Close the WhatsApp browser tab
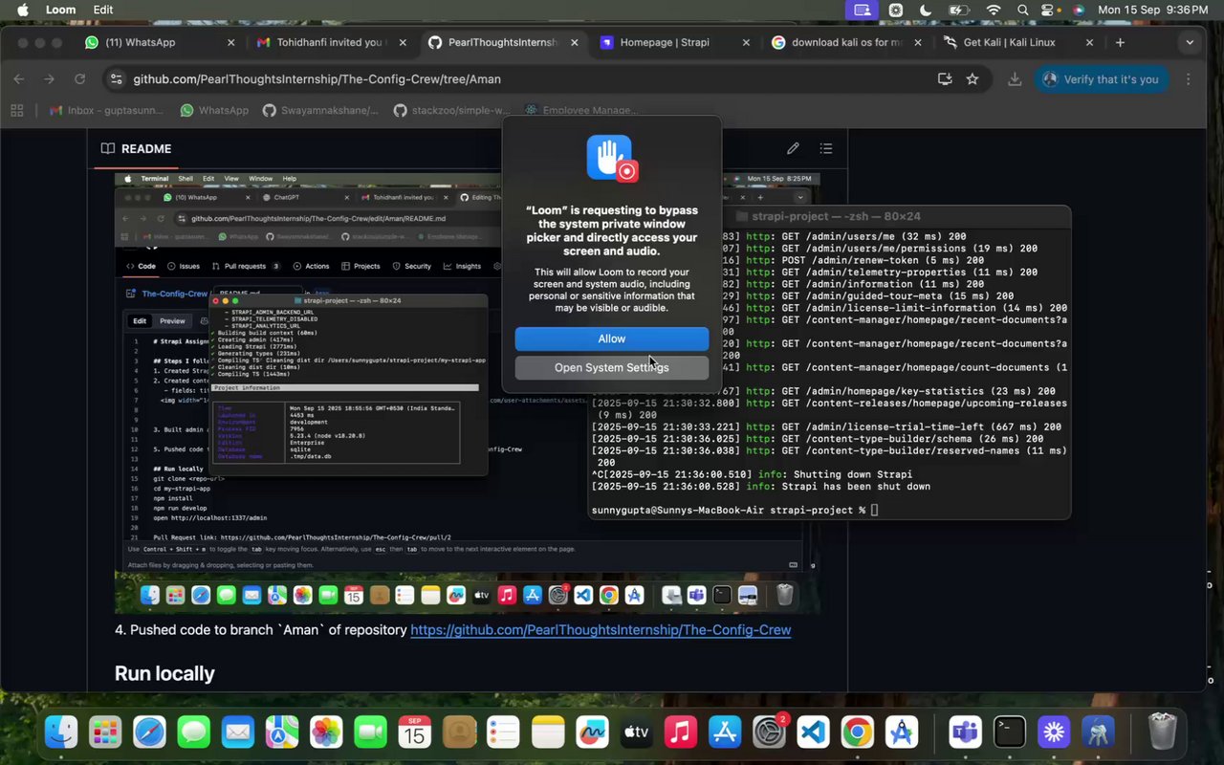1224x765 pixels. coord(230,42)
